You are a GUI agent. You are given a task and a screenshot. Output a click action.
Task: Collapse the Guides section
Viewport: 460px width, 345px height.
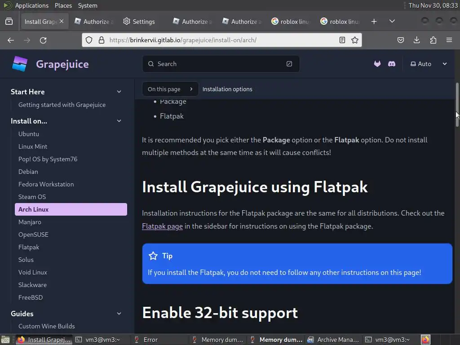point(119,314)
